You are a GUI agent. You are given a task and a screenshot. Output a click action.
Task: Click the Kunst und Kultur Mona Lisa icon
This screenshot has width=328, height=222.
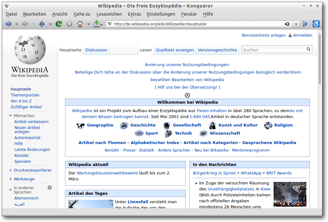coord(212,125)
